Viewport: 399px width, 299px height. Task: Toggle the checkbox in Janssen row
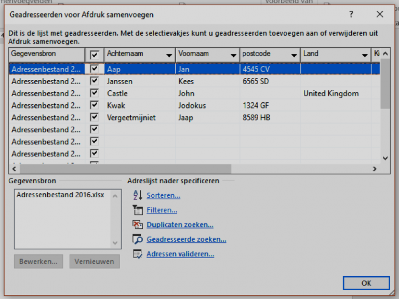click(x=95, y=81)
